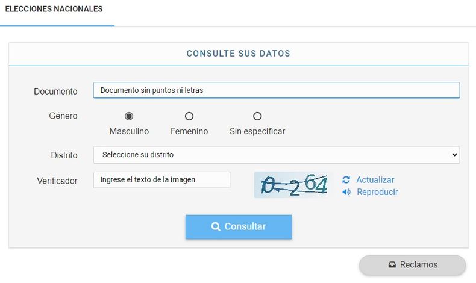This screenshot has width=476, height=283.
Task: Click the Femenino label text
Action: tap(189, 131)
